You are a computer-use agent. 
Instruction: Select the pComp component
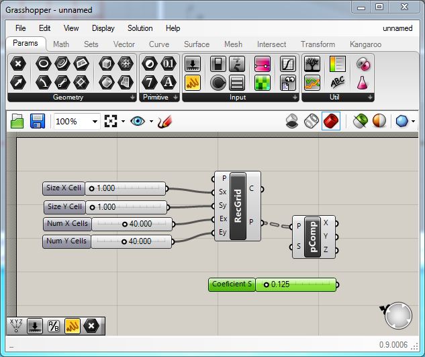[312, 237]
